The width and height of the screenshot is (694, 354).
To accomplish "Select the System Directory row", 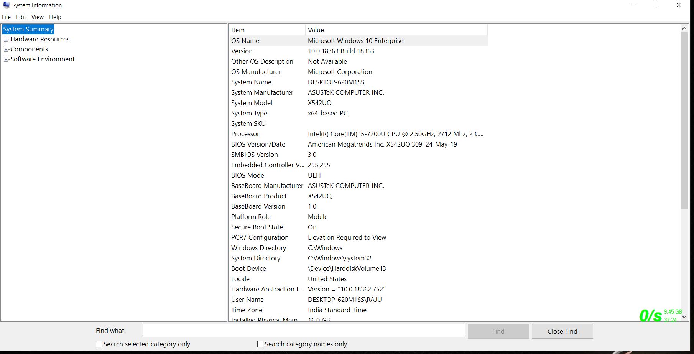I will (359, 258).
